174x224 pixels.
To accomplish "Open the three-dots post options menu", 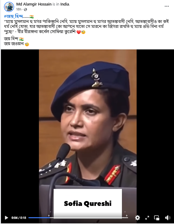I will (x=167, y=6).
